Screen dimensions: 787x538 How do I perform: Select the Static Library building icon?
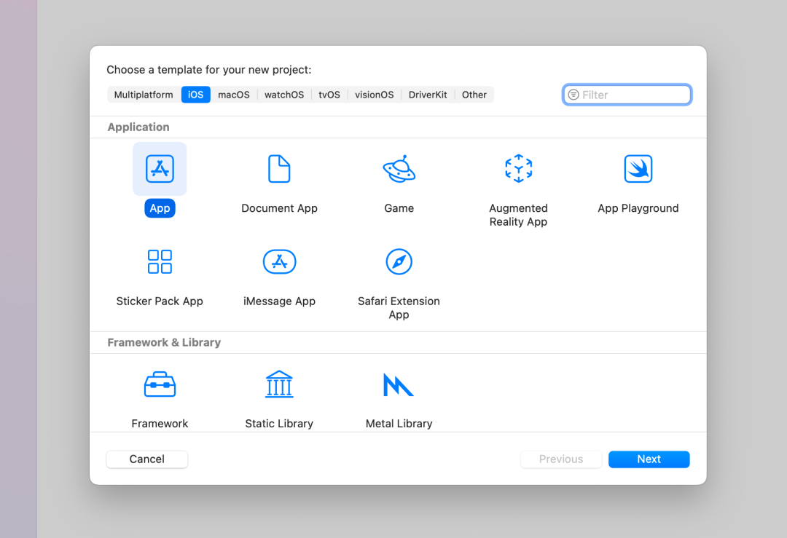(x=279, y=384)
